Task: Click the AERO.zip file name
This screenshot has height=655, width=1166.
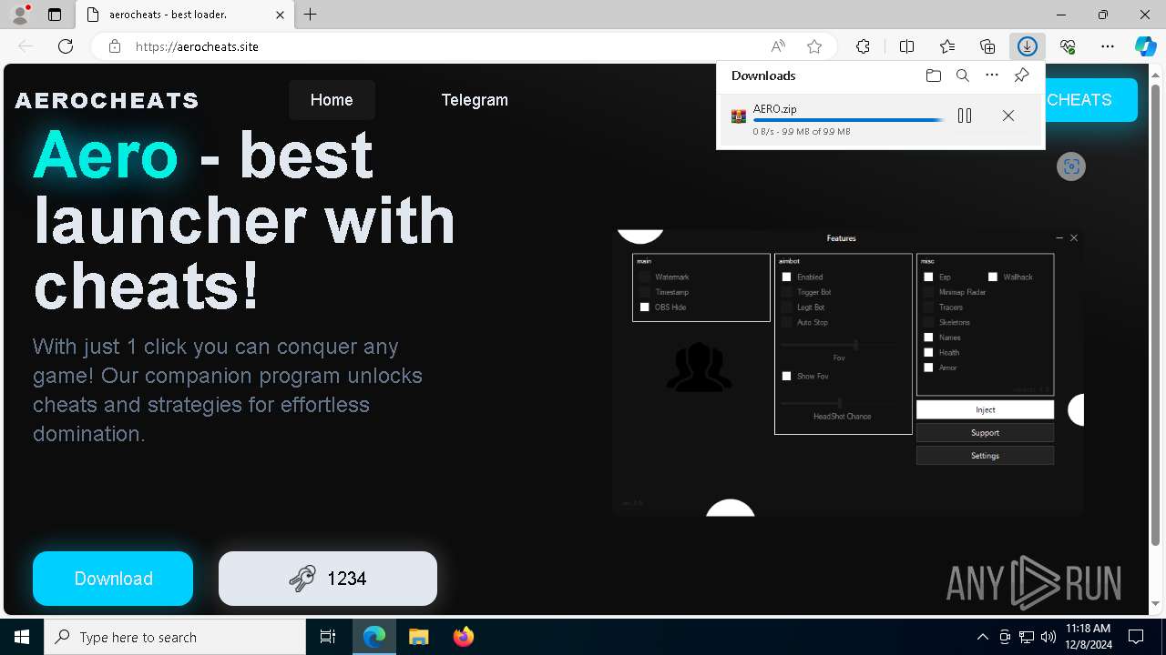Action: pos(775,109)
